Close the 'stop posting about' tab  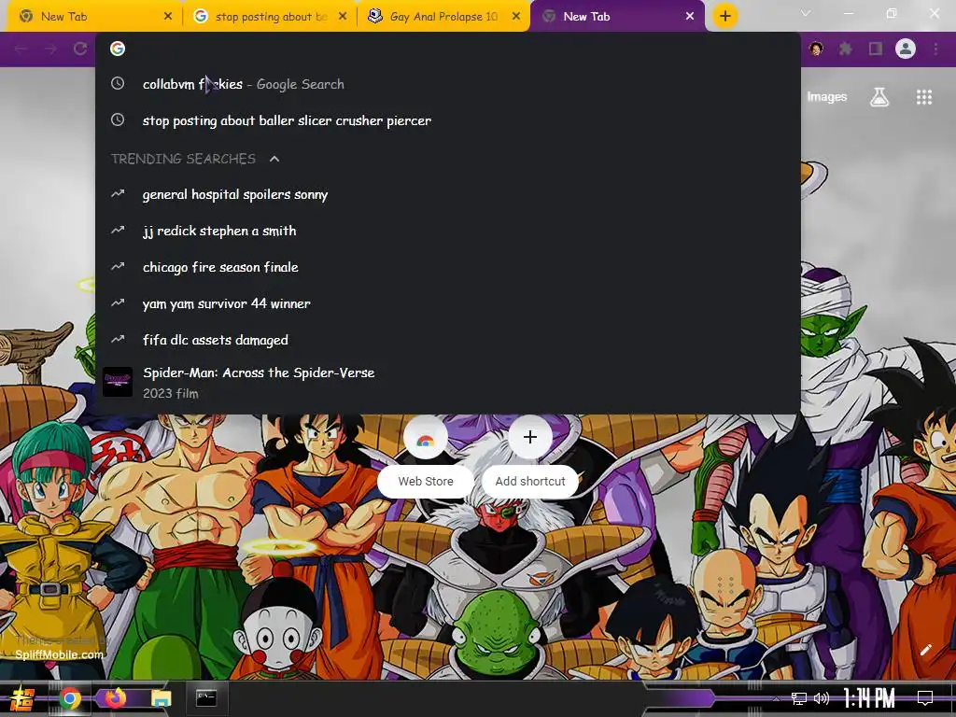click(342, 17)
